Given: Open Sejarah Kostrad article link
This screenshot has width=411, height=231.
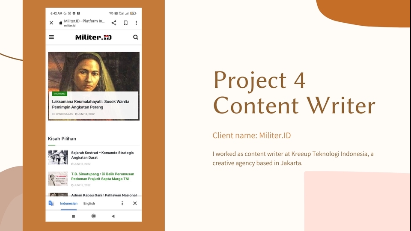Looking at the screenshot, I should coord(102,155).
